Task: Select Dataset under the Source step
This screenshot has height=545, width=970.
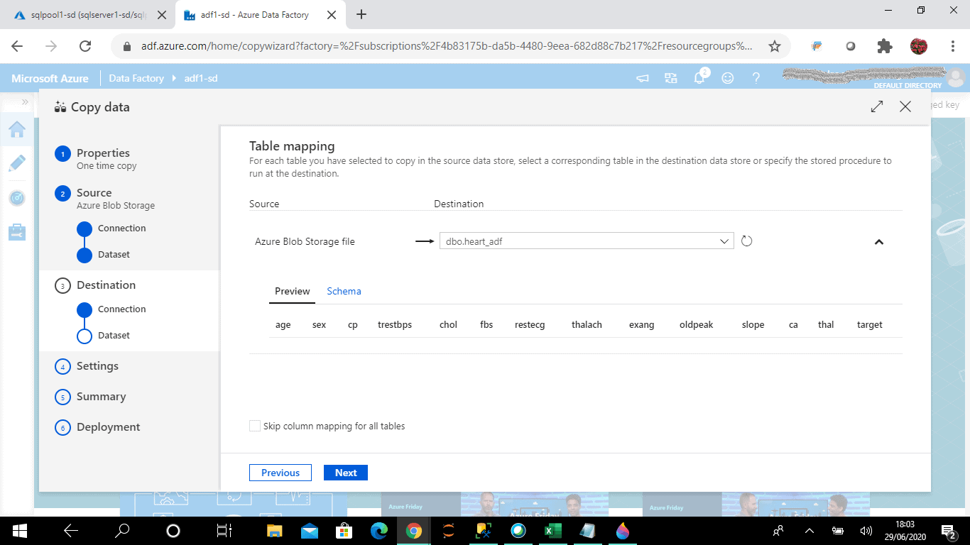Action: point(114,255)
